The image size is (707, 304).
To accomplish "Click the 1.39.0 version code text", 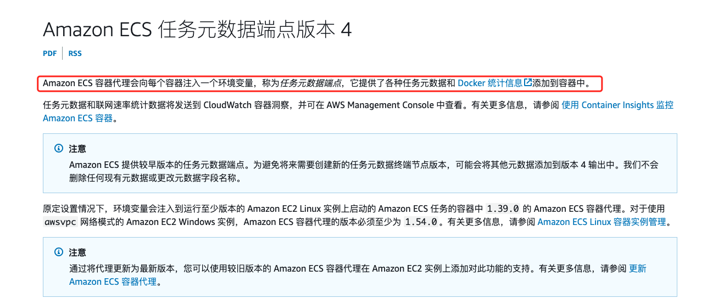I will (503, 209).
